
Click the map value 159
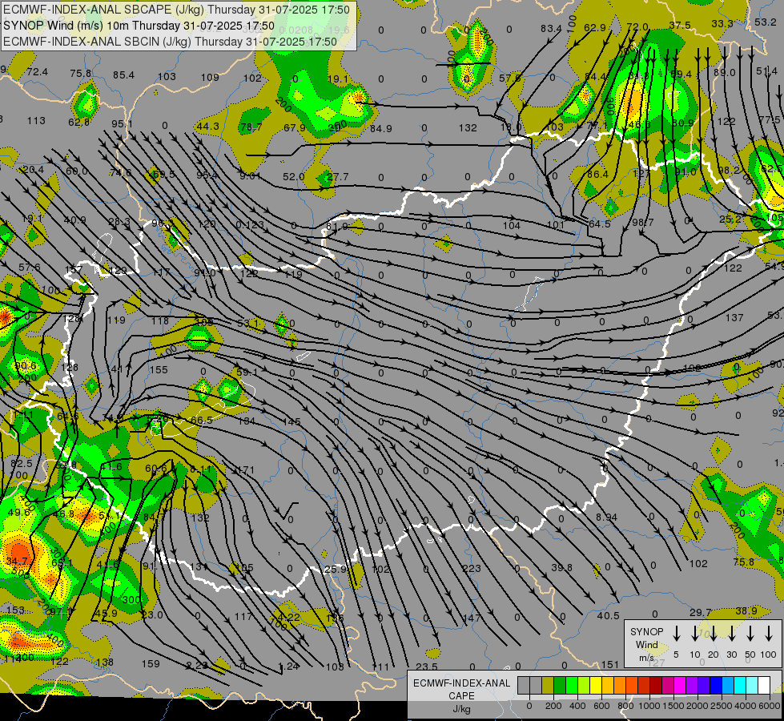coord(151,664)
